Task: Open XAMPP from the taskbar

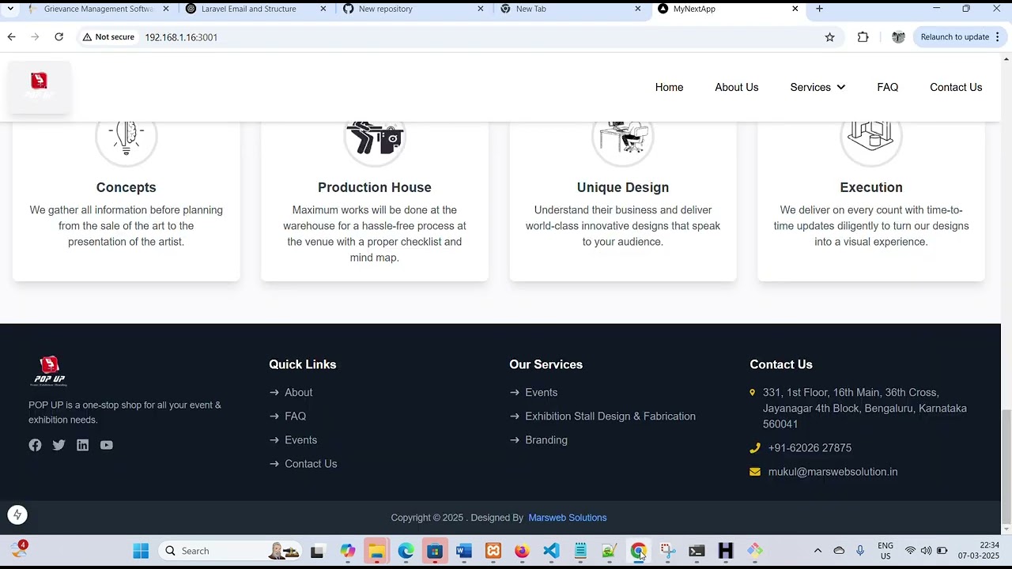Action: pyautogui.click(x=493, y=551)
